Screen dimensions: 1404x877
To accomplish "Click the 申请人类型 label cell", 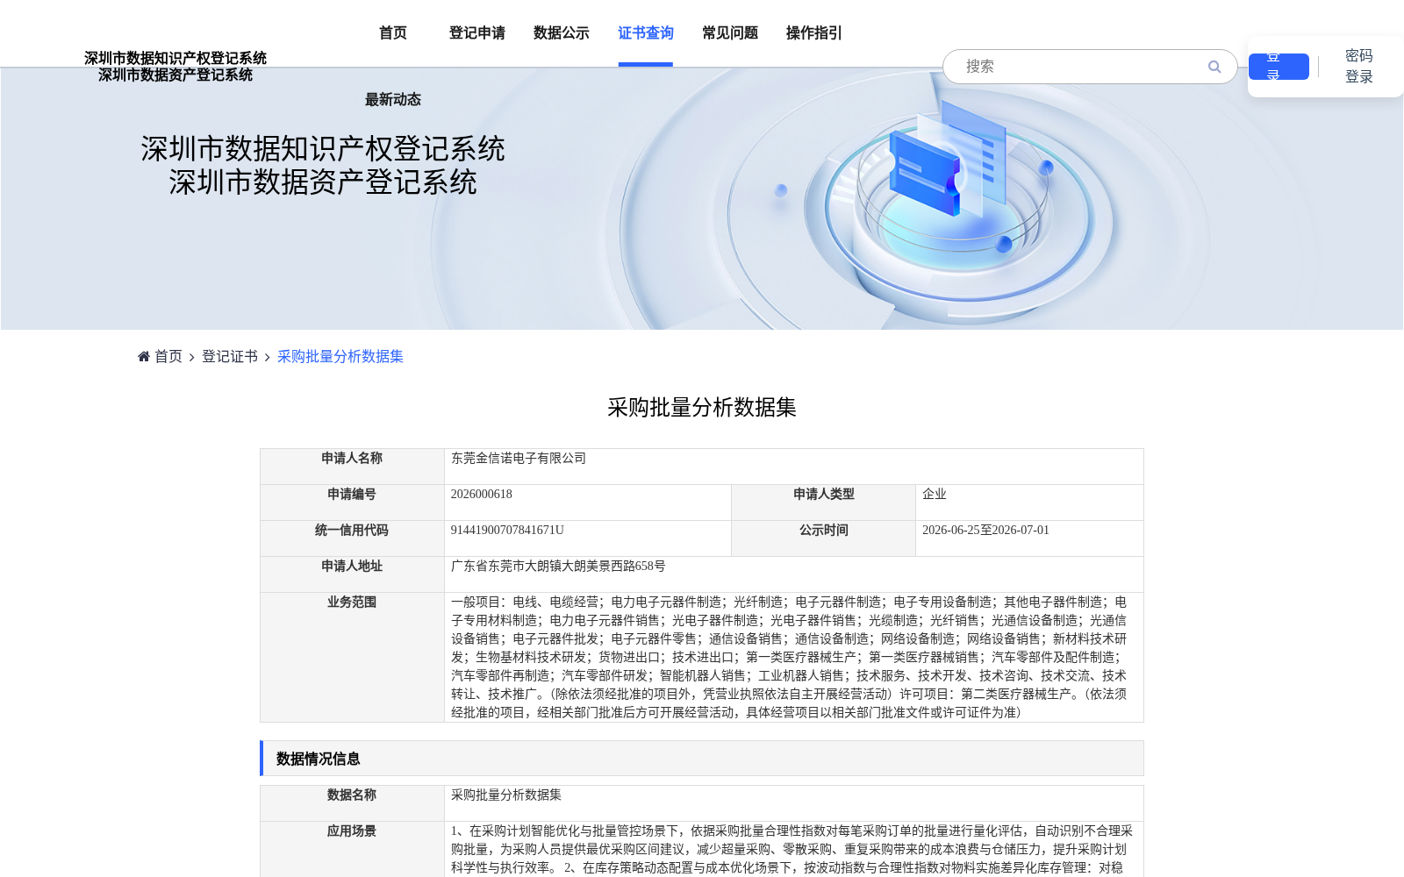I will [824, 503].
